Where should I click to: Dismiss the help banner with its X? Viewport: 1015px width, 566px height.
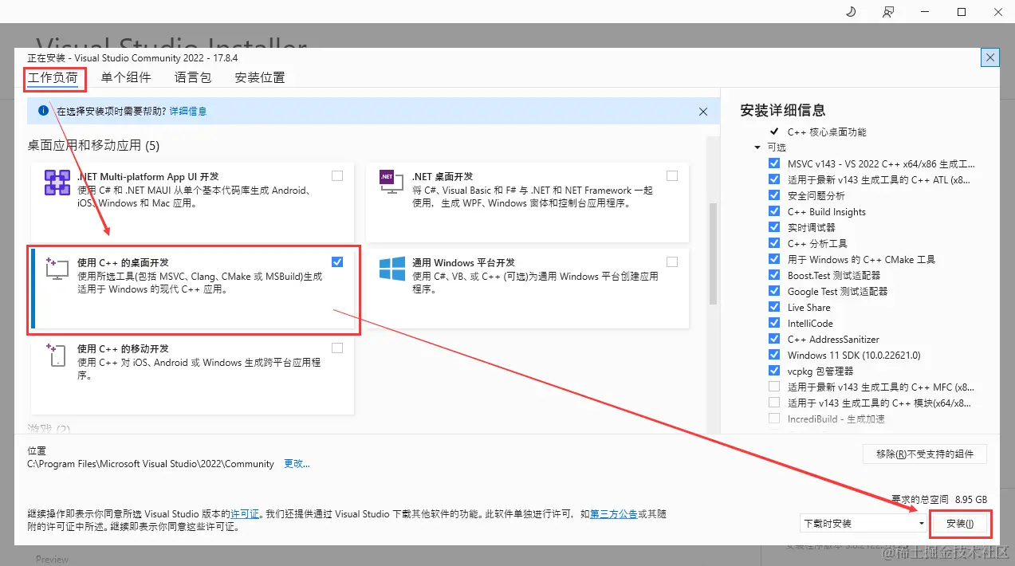point(703,112)
